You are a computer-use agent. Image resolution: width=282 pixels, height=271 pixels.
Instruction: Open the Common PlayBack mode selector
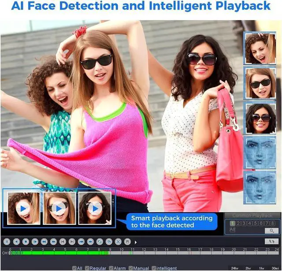pyautogui.click(x=252, y=215)
